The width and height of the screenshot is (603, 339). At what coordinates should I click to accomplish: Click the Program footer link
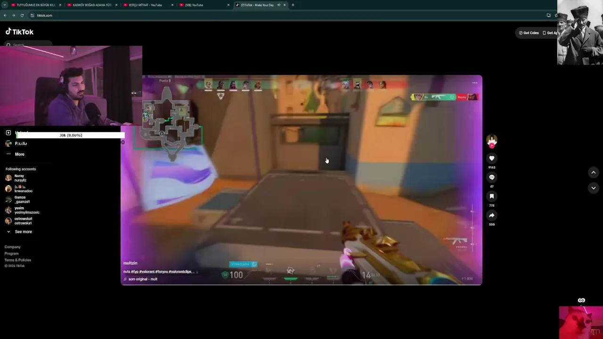12,253
